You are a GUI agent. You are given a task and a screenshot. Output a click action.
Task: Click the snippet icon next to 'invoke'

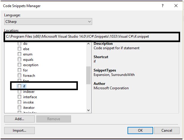[20, 102]
